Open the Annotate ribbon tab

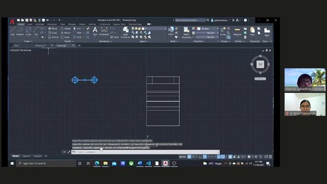40,24
